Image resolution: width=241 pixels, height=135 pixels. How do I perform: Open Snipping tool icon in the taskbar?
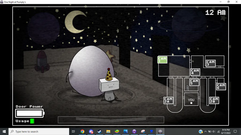pos(143,132)
